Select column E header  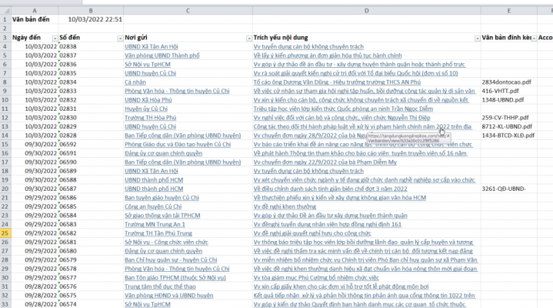click(x=509, y=11)
